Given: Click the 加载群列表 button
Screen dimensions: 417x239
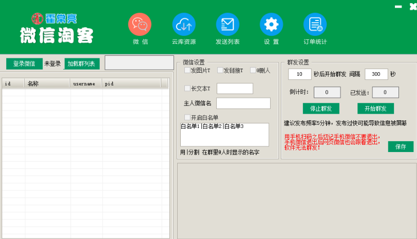Looking at the screenshot, I should pyautogui.click(x=82, y=63).
